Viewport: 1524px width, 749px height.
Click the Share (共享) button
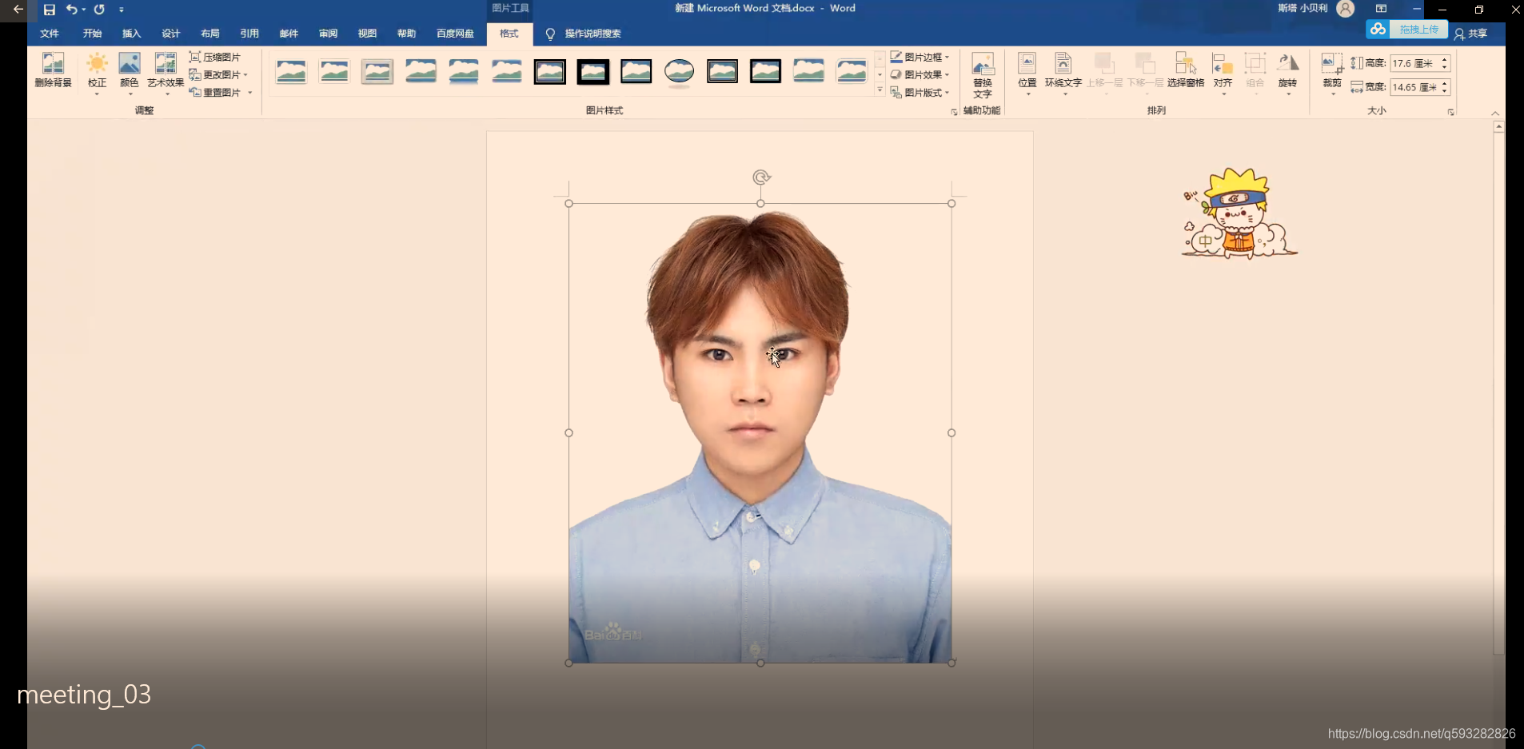(1470, 34)
